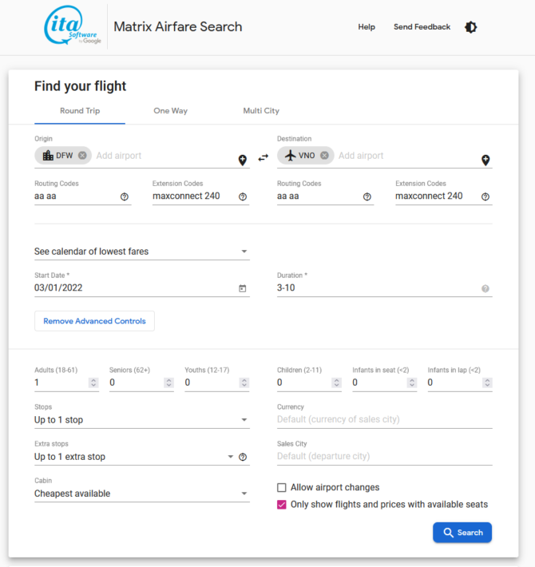The image size is (535, 567).
Task: Open the Start Date calendar picker
Action: click(243, 288)
